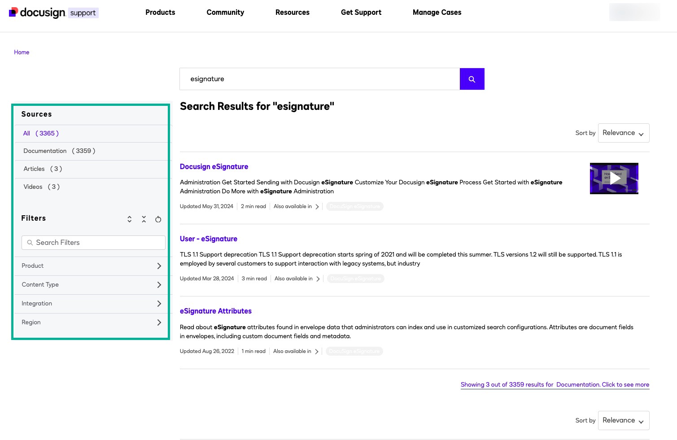Click the Search Filters magnifier icon

tap(30, 242)
